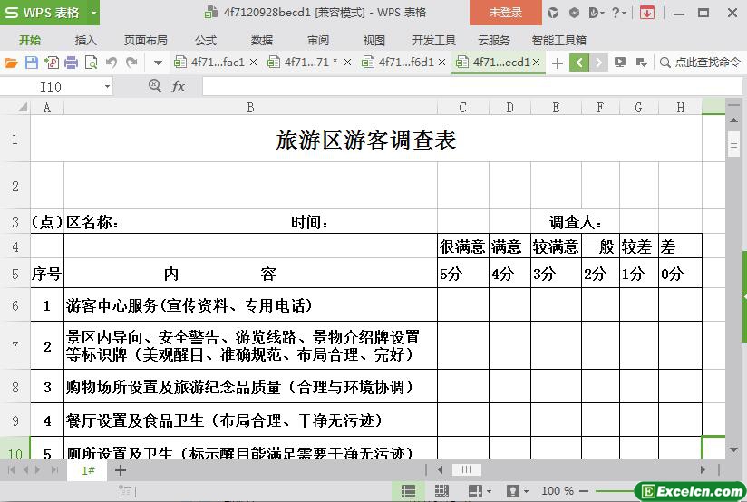Switch to normal grid view in status bar
747x502 pixels.
[x=409, y=491]
